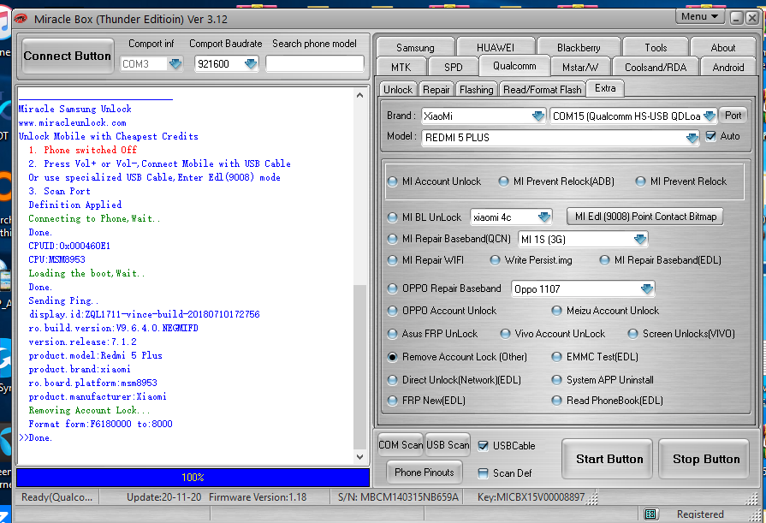Switch to the HUAWEI tab
This screenshot has height=523, width=766.
click(x=496, y=47)
